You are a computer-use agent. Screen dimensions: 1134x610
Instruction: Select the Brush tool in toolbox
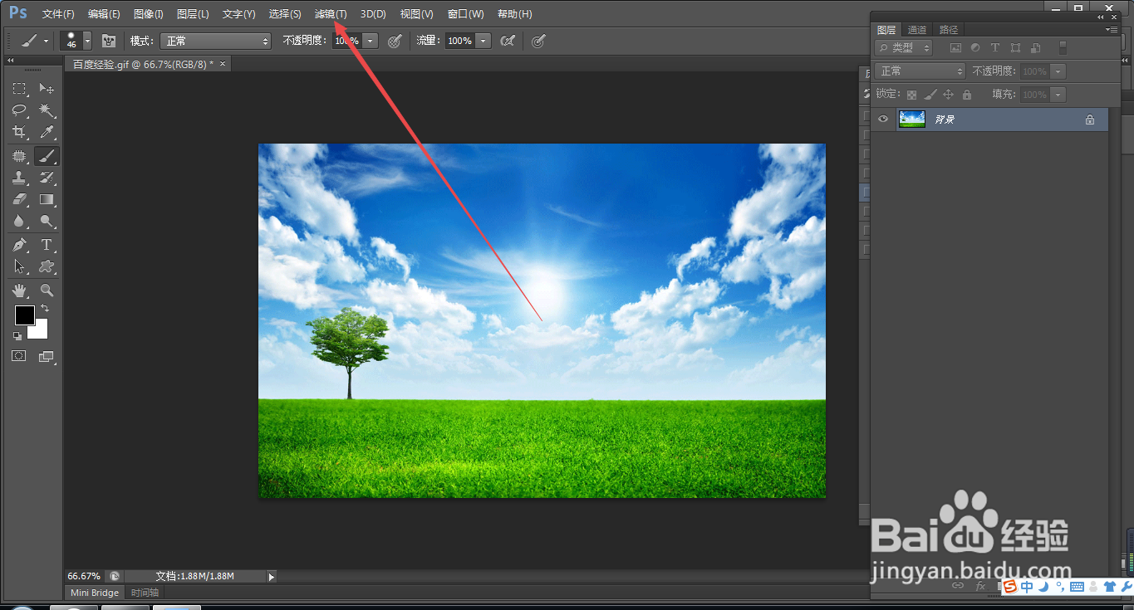(47, 156)
